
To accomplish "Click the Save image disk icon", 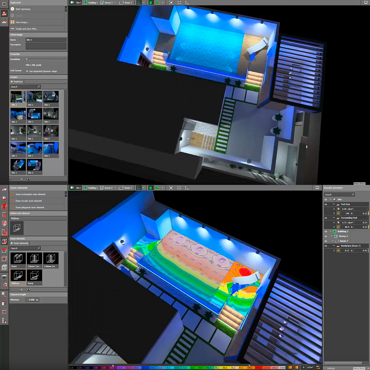I will coord(12,22).
